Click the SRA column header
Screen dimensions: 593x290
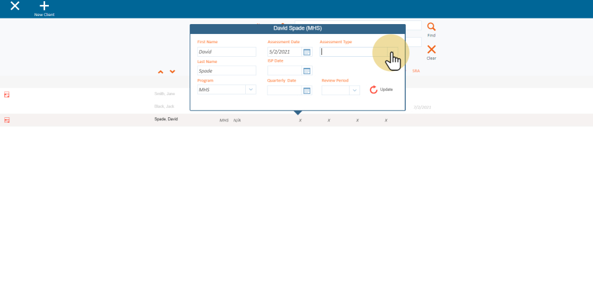tap(416, 71)
